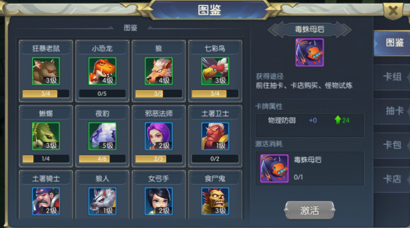Select the 女弓手 archer card icon
Image resolution: width=410 pixels, height=228 pixels.
[159, 201]
